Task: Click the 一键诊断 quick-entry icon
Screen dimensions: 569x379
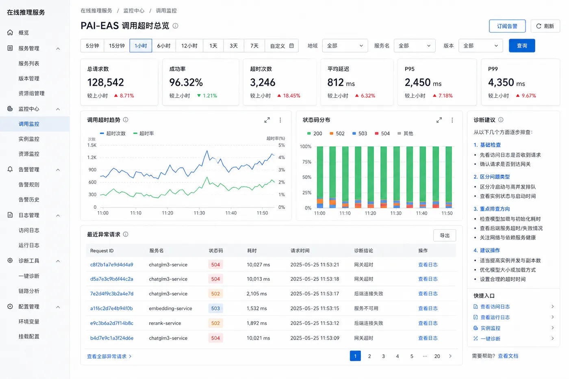Action: 476,338
